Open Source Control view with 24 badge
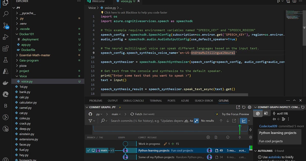This screenshot has width=306, height=161. pyautogui.click(x=6, y=25)
